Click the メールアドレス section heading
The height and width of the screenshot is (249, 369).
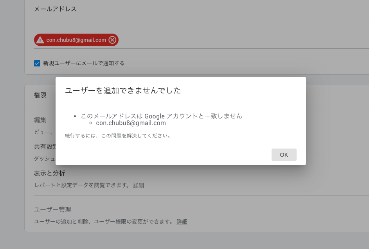pos(55,9)
